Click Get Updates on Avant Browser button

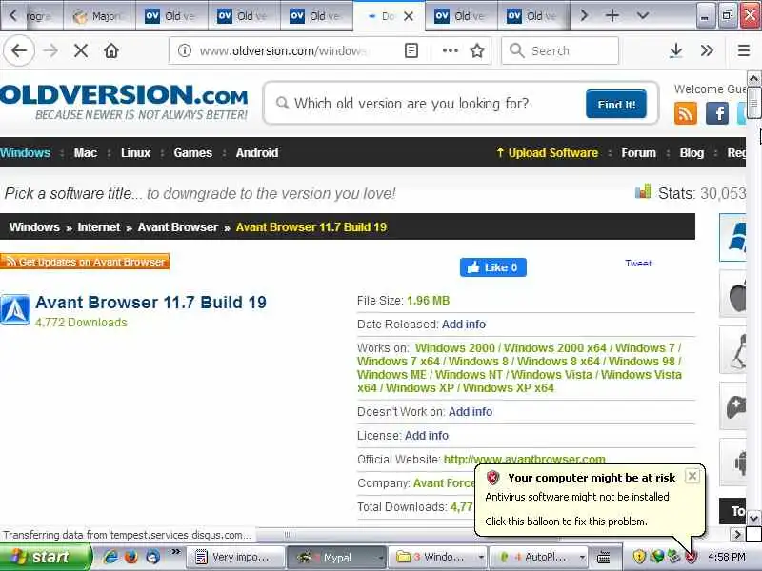pyautogui.click(x=85, y=262)
